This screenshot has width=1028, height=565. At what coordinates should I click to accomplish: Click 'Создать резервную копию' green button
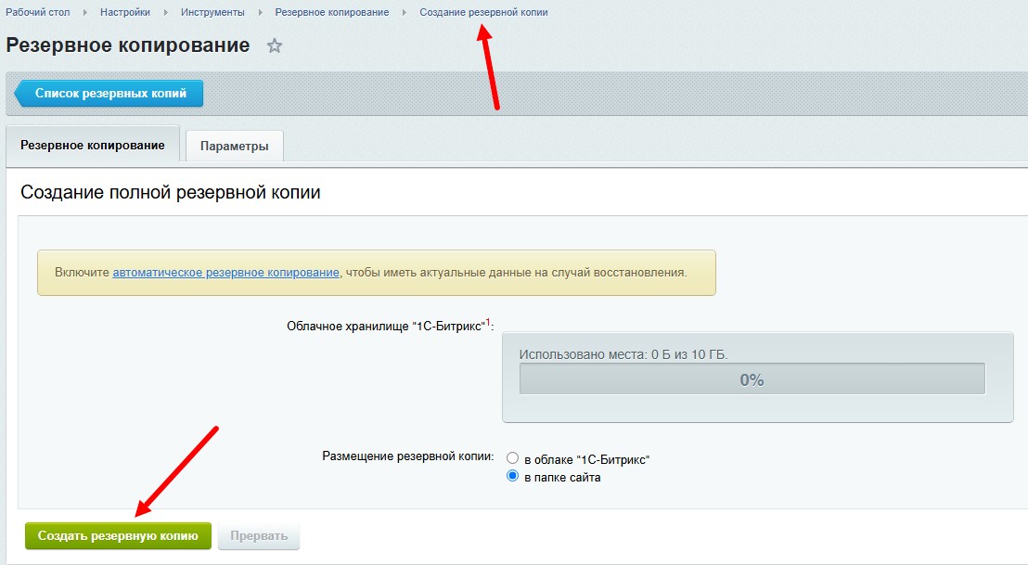pos(118,535)
